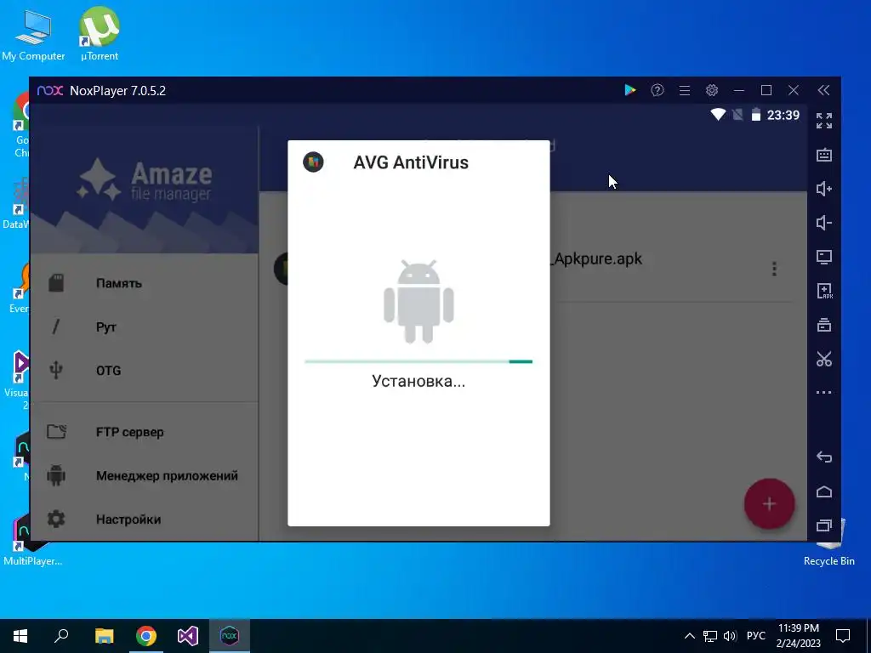
Task: Open Windows search on taskbar
Action: click(x=61, y=636)
